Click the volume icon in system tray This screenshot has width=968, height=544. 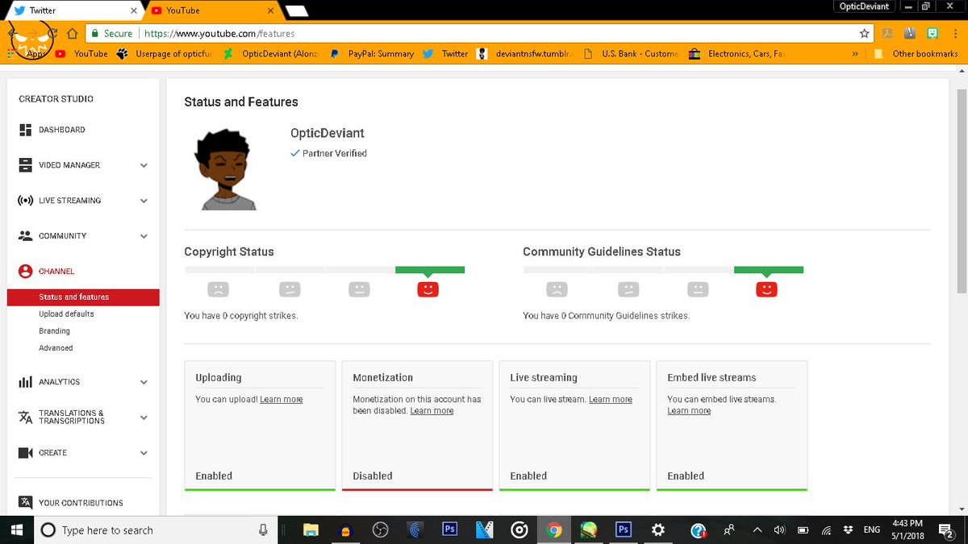779,530
